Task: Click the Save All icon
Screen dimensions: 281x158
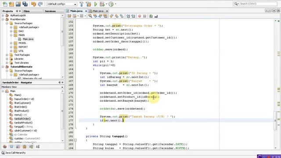Action: point(25,4)
